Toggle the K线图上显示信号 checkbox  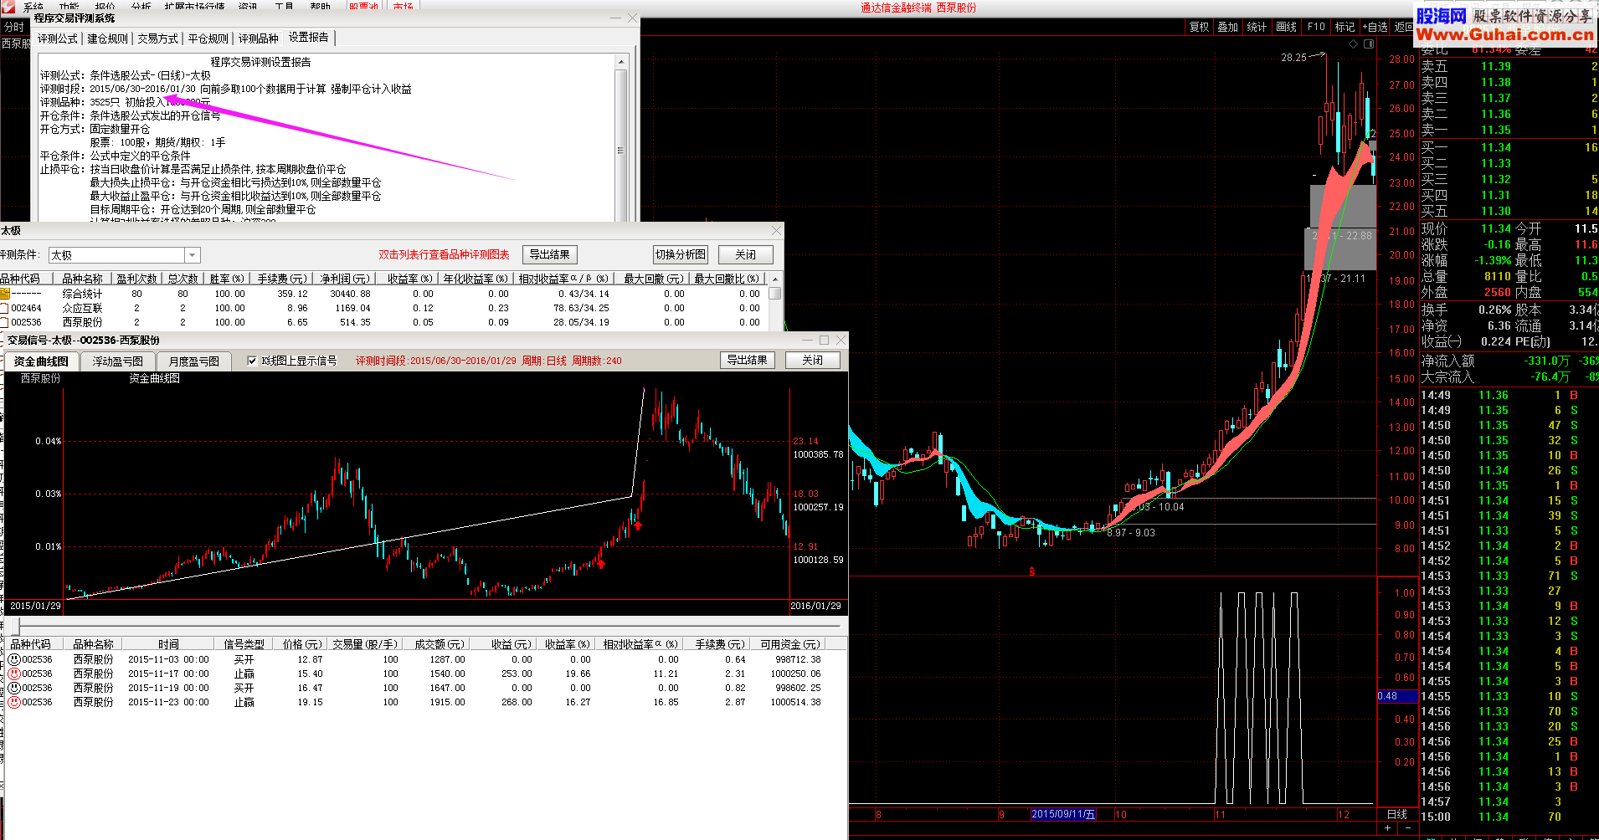[x=252, y=361]
